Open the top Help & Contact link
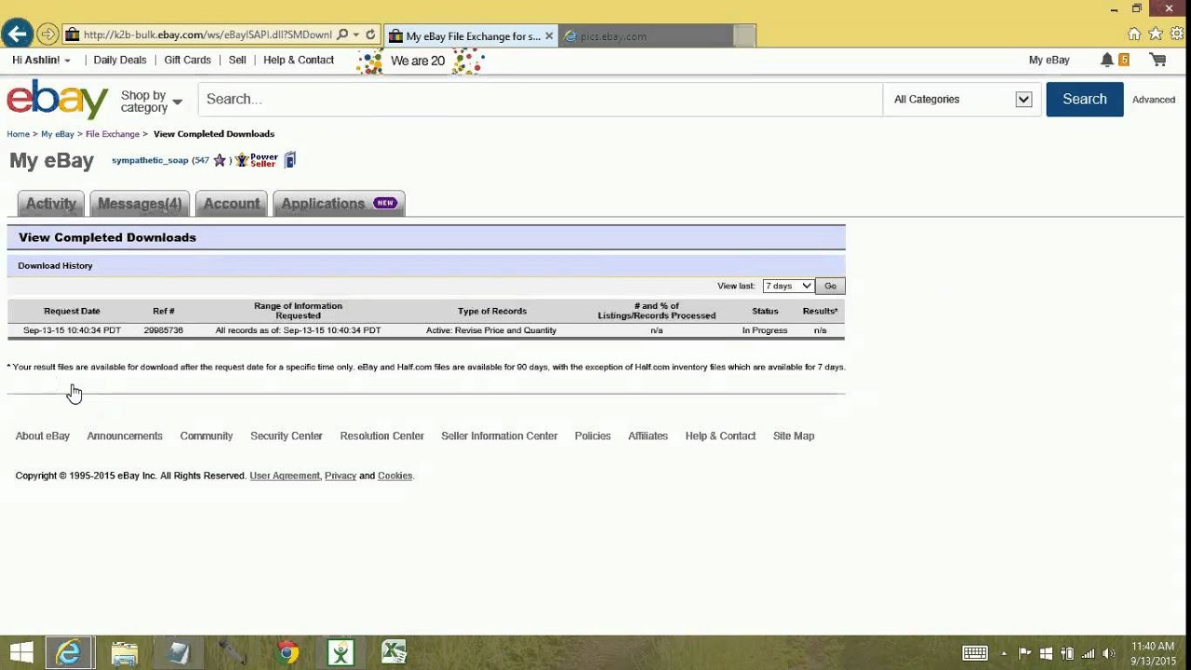This screenshot has height=670, width=1191. point(299,60)
